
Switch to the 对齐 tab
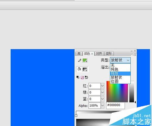click(x=99, y=53)
